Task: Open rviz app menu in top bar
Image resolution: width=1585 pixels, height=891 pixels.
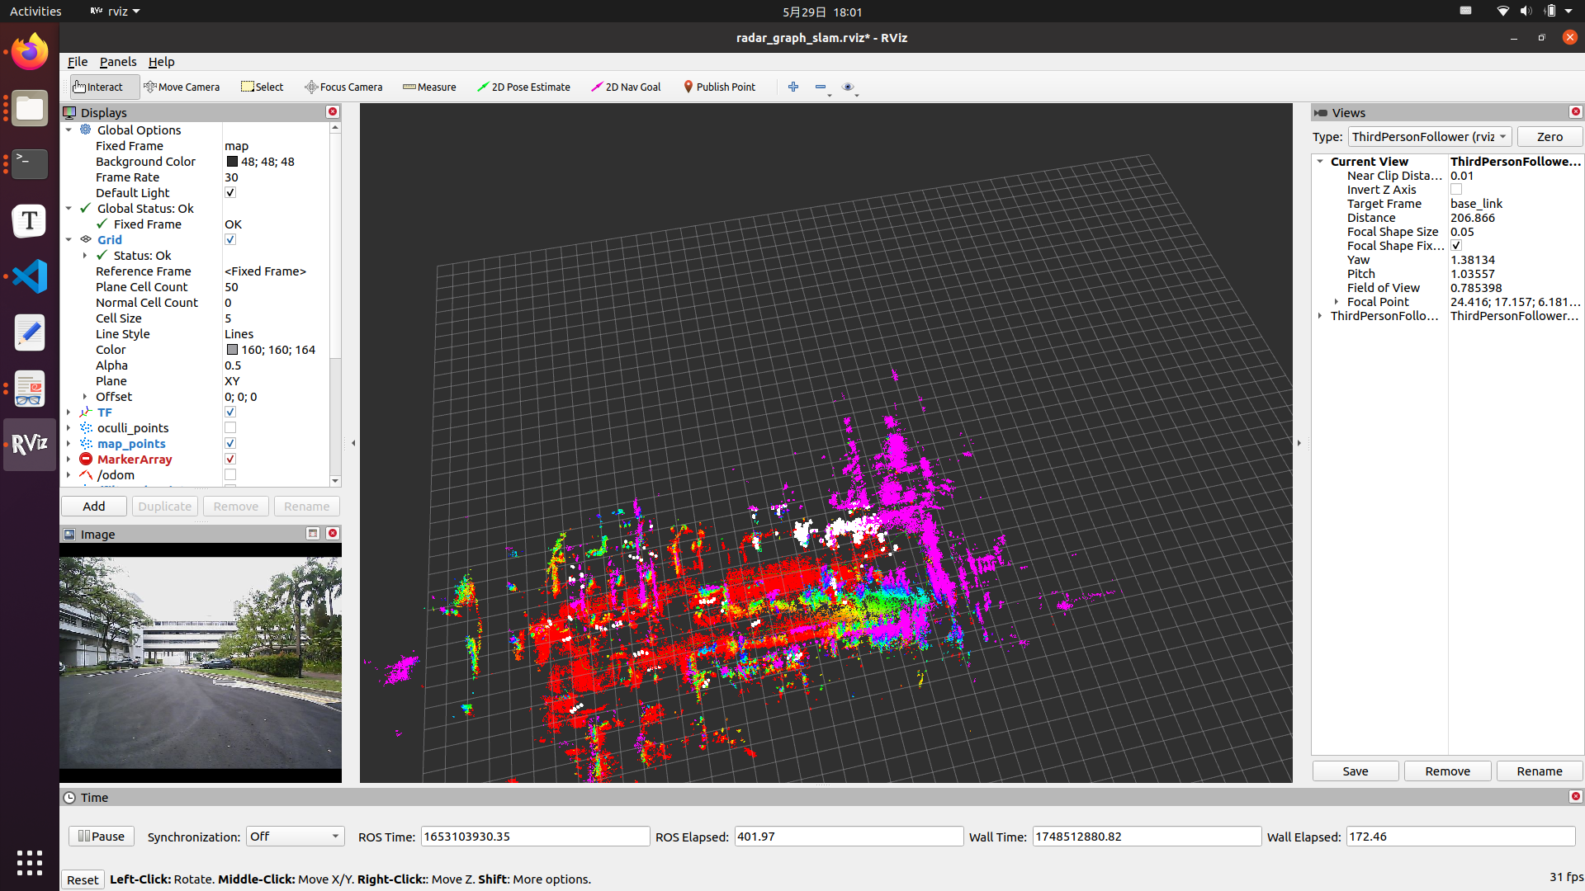Action: point(115,12)
